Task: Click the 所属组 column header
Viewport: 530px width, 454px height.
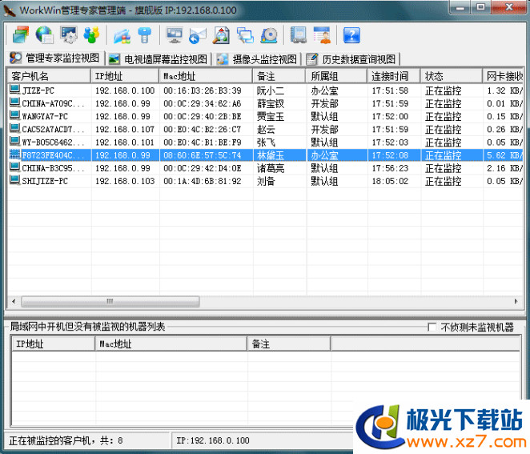Action: tap(337, 76)
